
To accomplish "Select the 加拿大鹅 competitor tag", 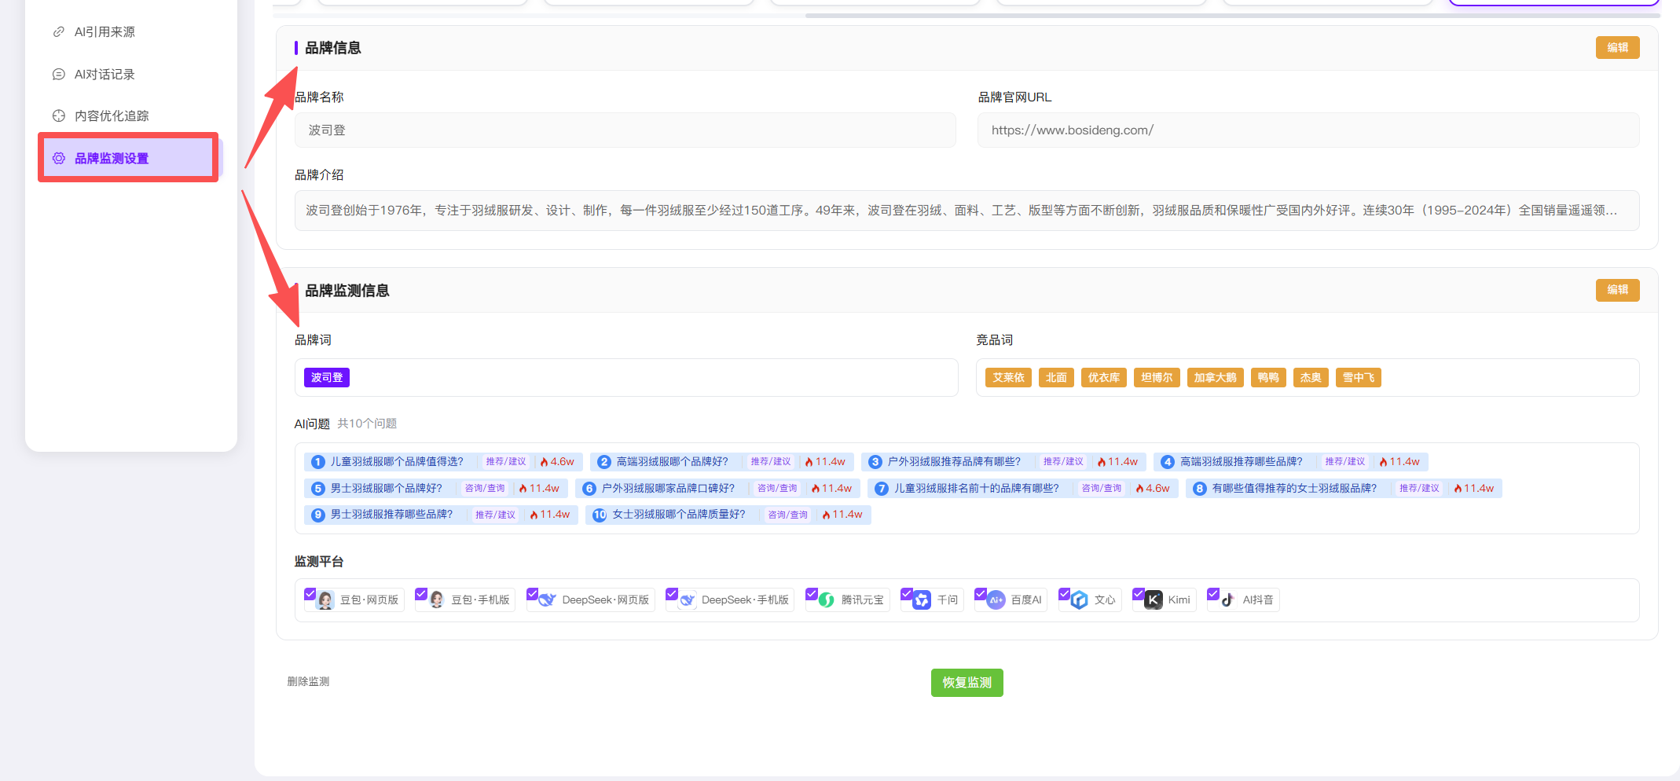I will point(1215,378).
